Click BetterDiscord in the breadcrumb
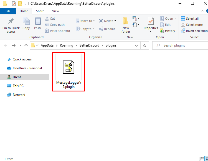The image size is (208, 161). (89, 45)
